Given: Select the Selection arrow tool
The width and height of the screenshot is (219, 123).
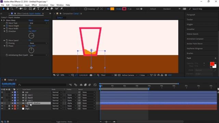Looking at the screenshot, I should coord(4,9).
